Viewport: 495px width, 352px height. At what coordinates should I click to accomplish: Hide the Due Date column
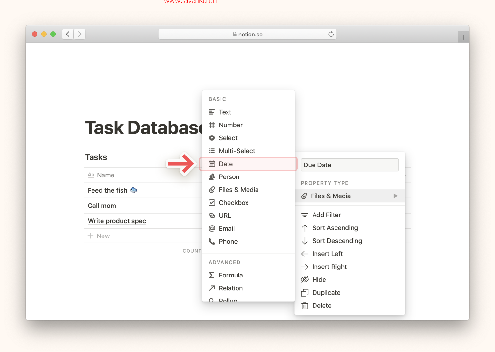pyautogui.click(x=319, y=280)
